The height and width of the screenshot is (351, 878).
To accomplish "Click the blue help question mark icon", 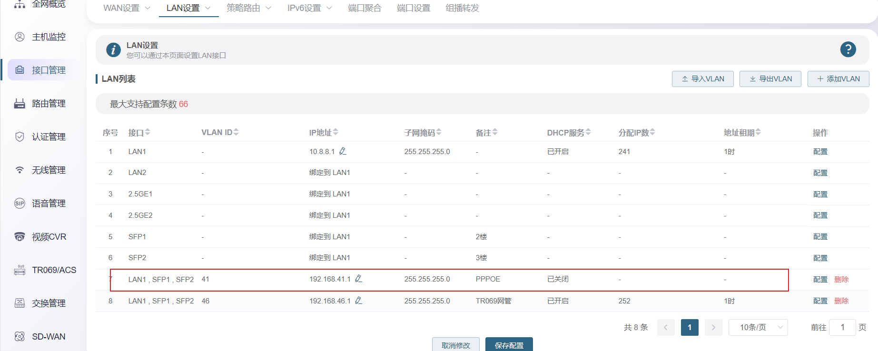I will point(848,49).
